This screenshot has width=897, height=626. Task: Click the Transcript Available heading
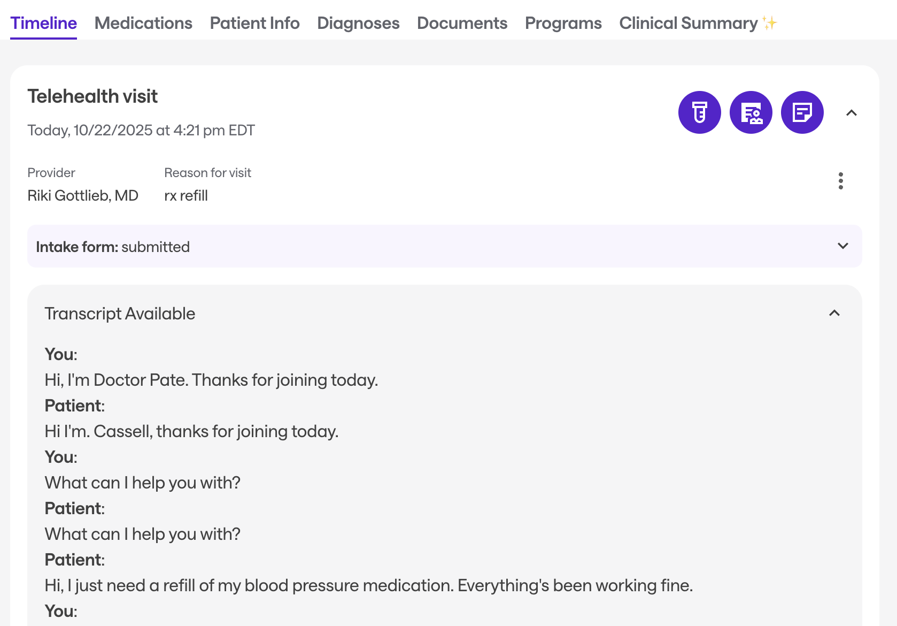pos(120,314)
